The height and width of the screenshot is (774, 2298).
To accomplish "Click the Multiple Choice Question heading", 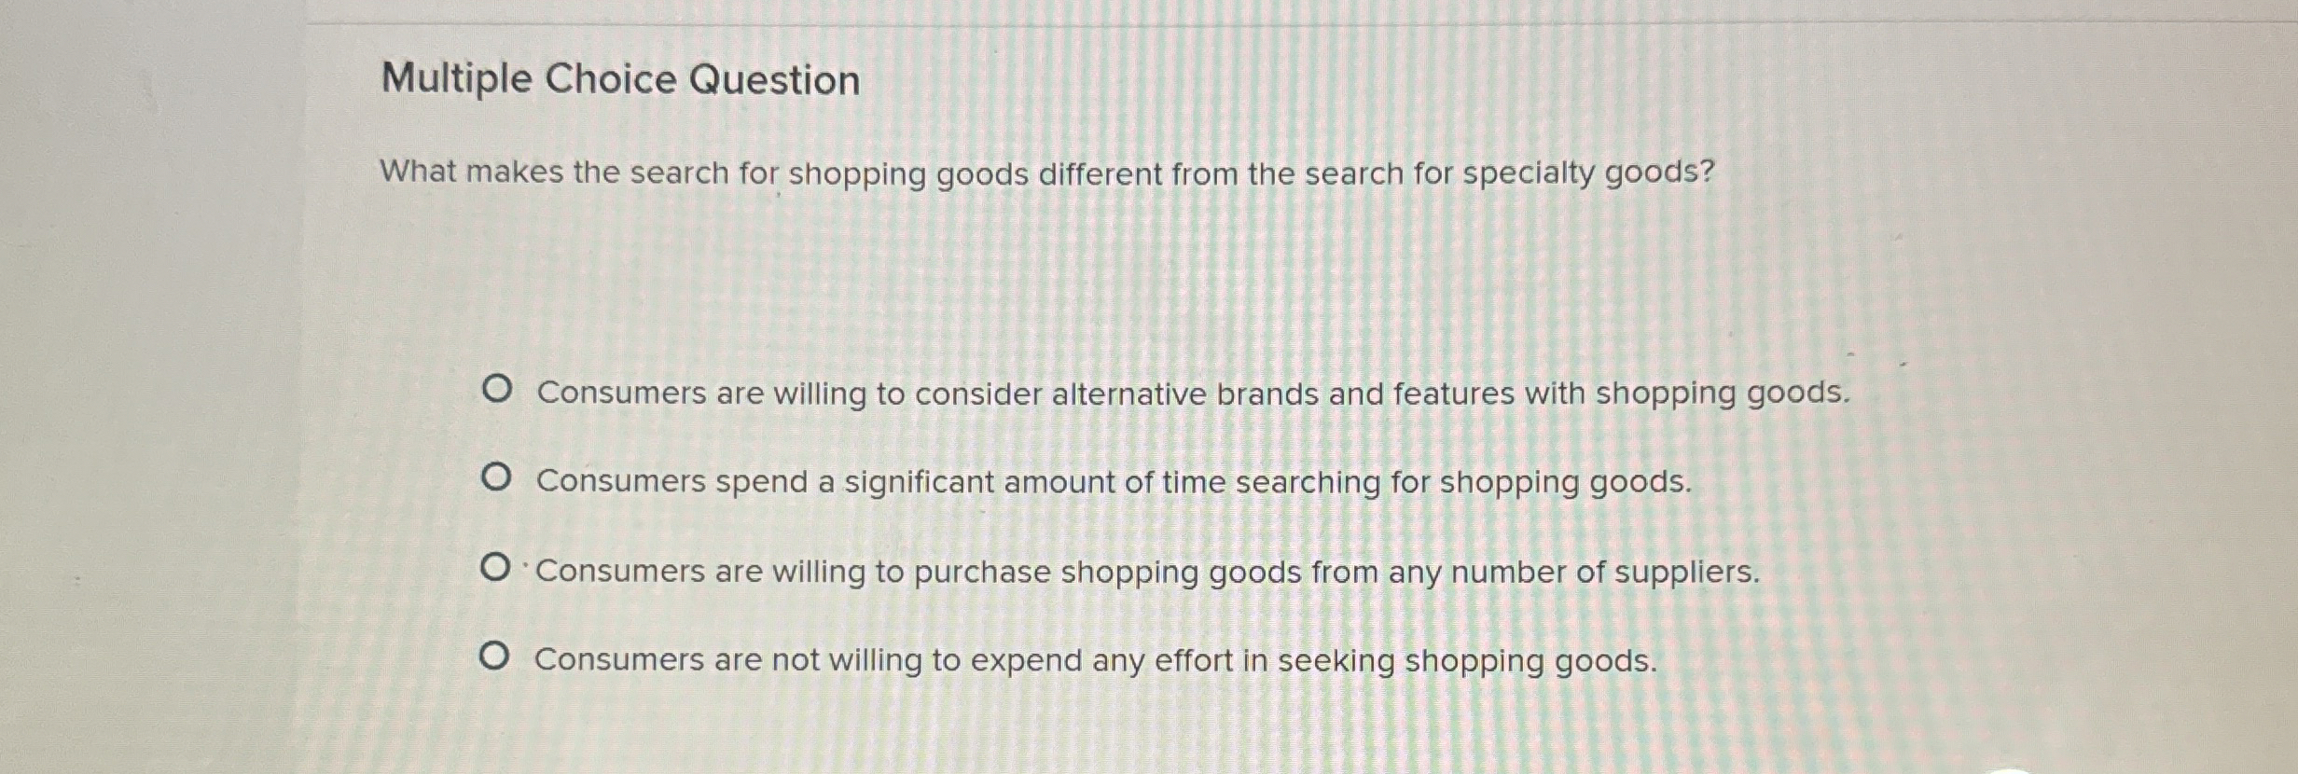I will coord(618,79).
